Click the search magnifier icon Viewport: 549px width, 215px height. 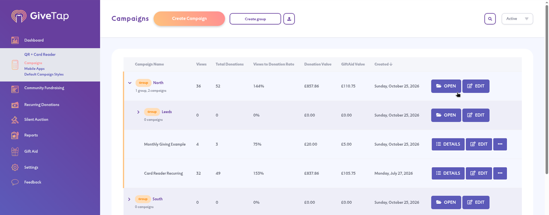(x=490, y=19)
